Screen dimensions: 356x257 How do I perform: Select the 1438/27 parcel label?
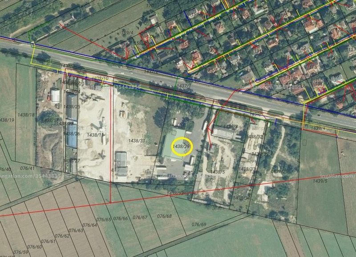coord(72,161)
